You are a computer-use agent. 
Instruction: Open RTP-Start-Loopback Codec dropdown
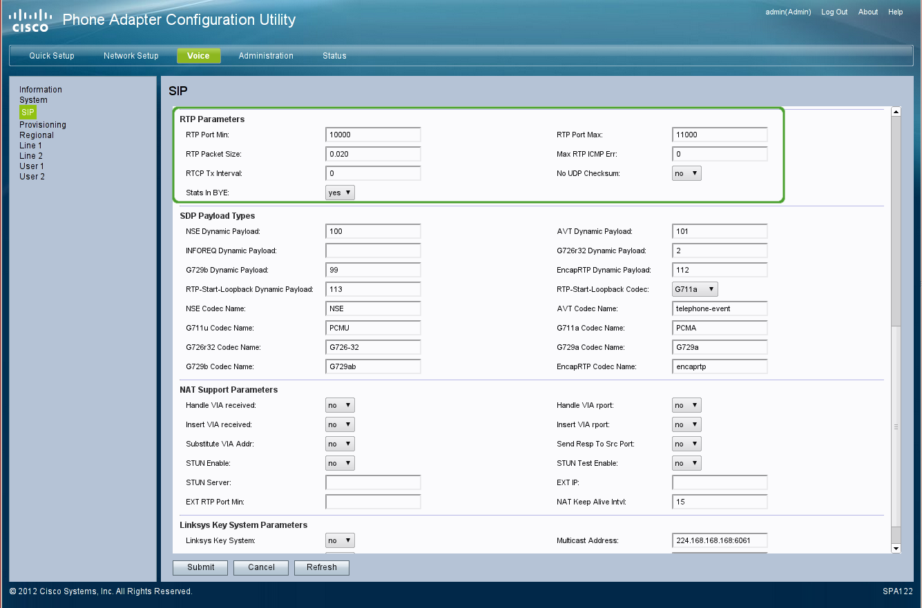(695, 289)
